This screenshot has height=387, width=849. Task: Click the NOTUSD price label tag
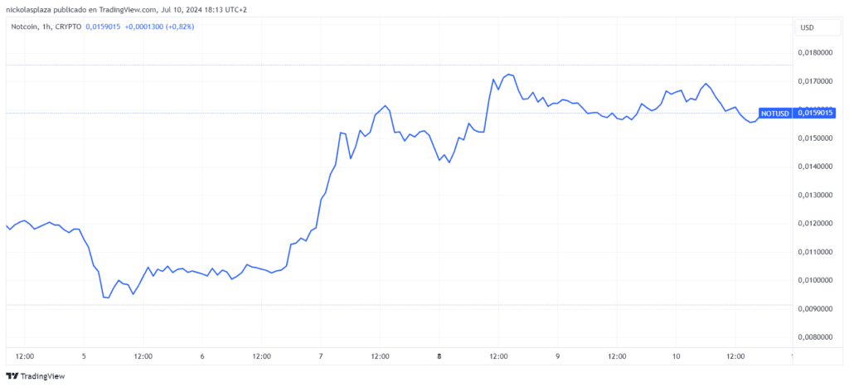click(x=775, y=113)
